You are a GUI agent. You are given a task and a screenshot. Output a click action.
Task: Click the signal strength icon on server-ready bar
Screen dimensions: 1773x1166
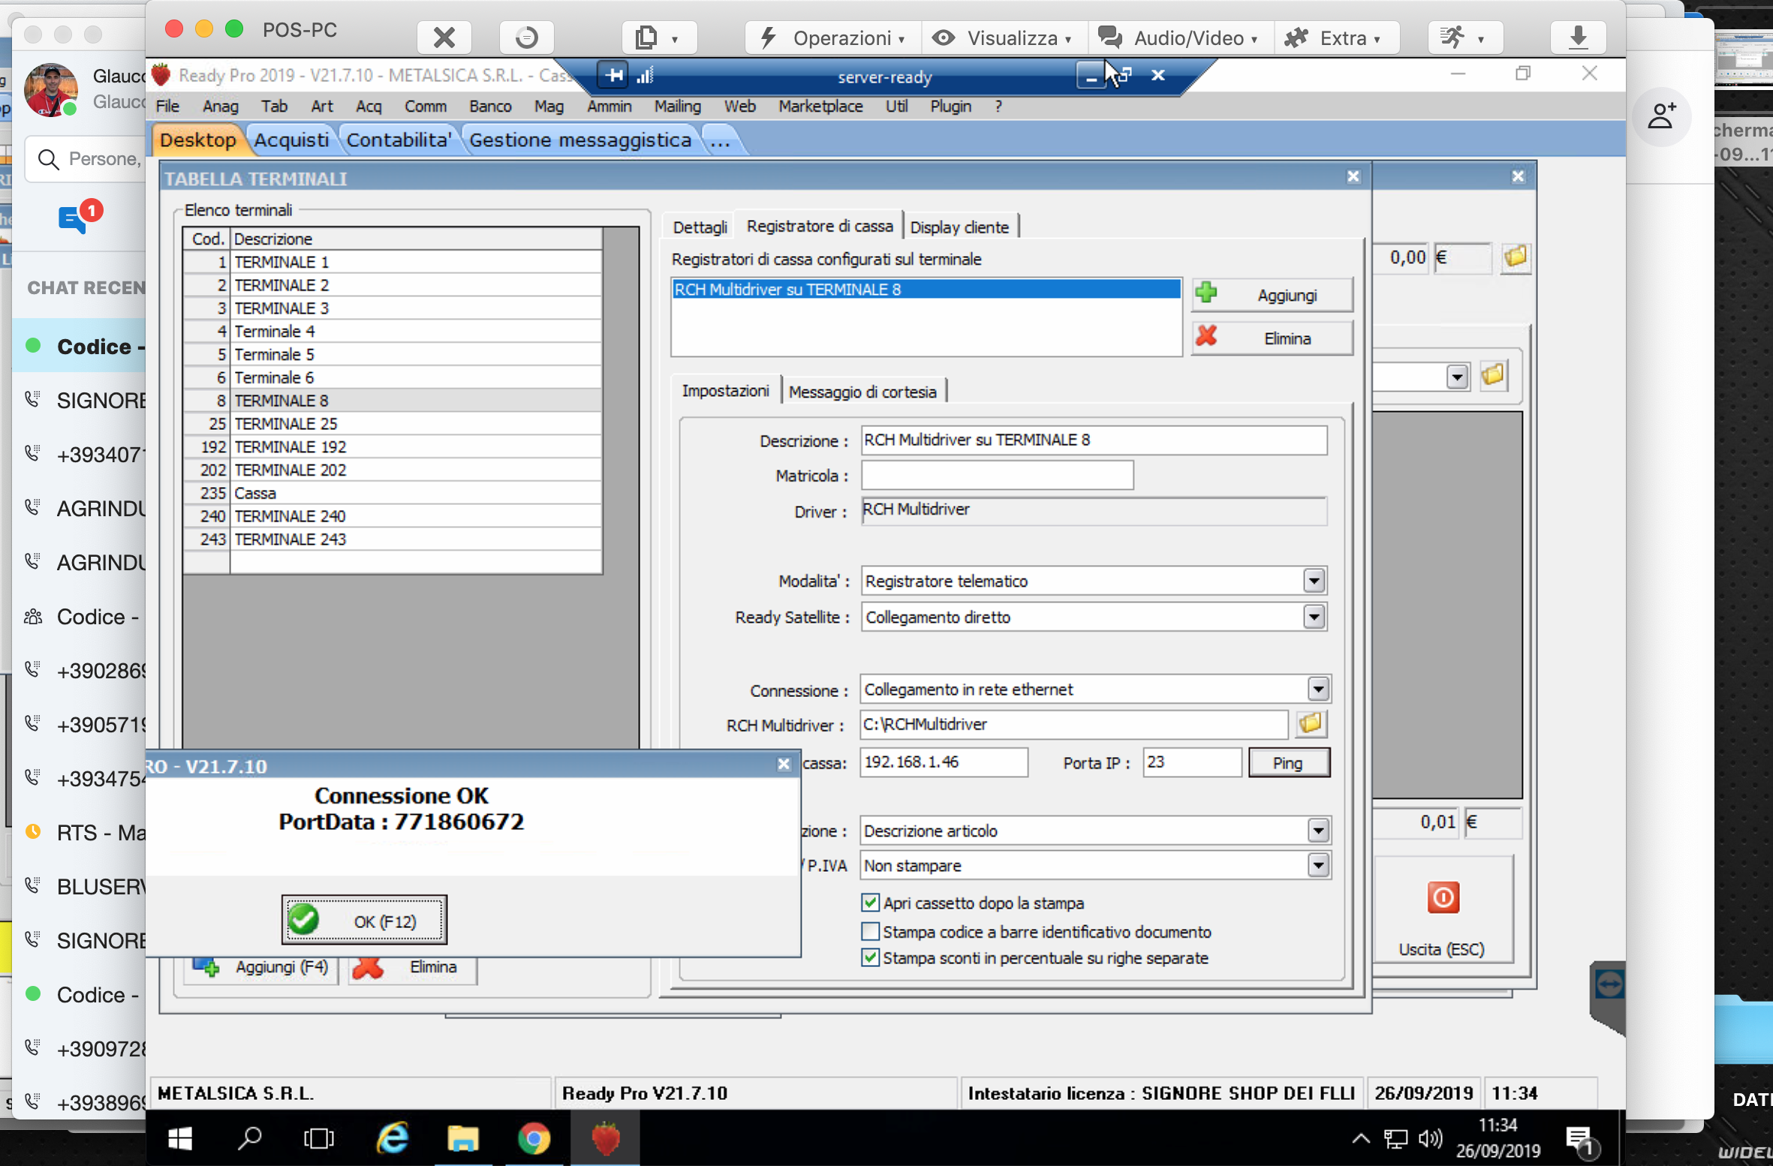tap(645, 75)
